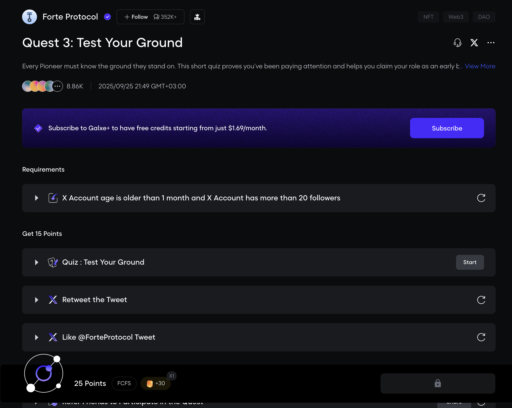
Task: Click the Subscribe button for Galxe+
Action: pyautogui.click(x=447, y=128)
